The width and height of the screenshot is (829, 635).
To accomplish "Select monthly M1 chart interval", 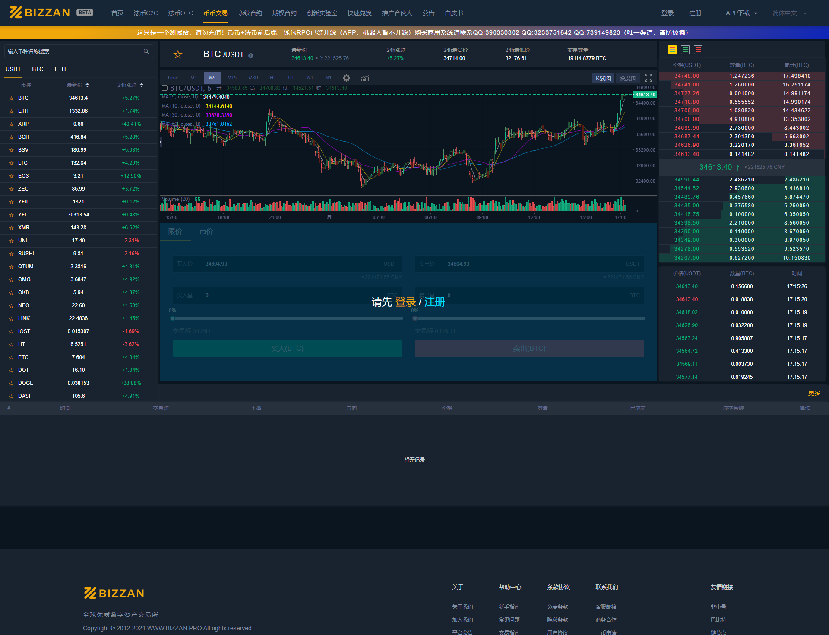I will [328, 78].
